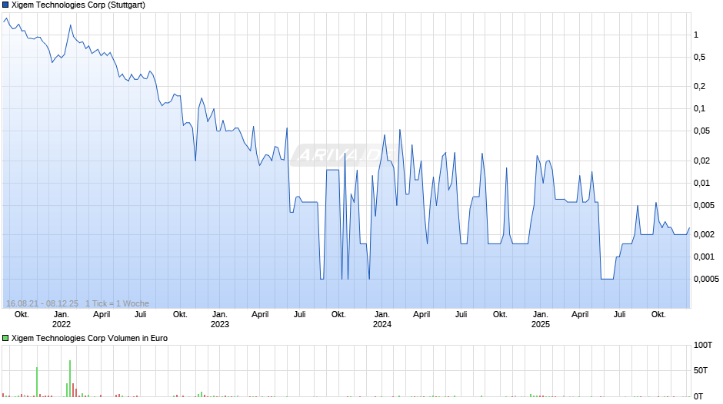The image size is (723, 404).
Task: Click the price axis label '0,001'
Action: pyautogui.click(x=704, y=257)
